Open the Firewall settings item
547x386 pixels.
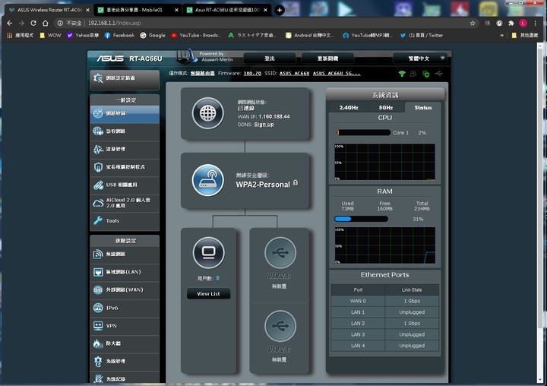click(x=125, y=343)
